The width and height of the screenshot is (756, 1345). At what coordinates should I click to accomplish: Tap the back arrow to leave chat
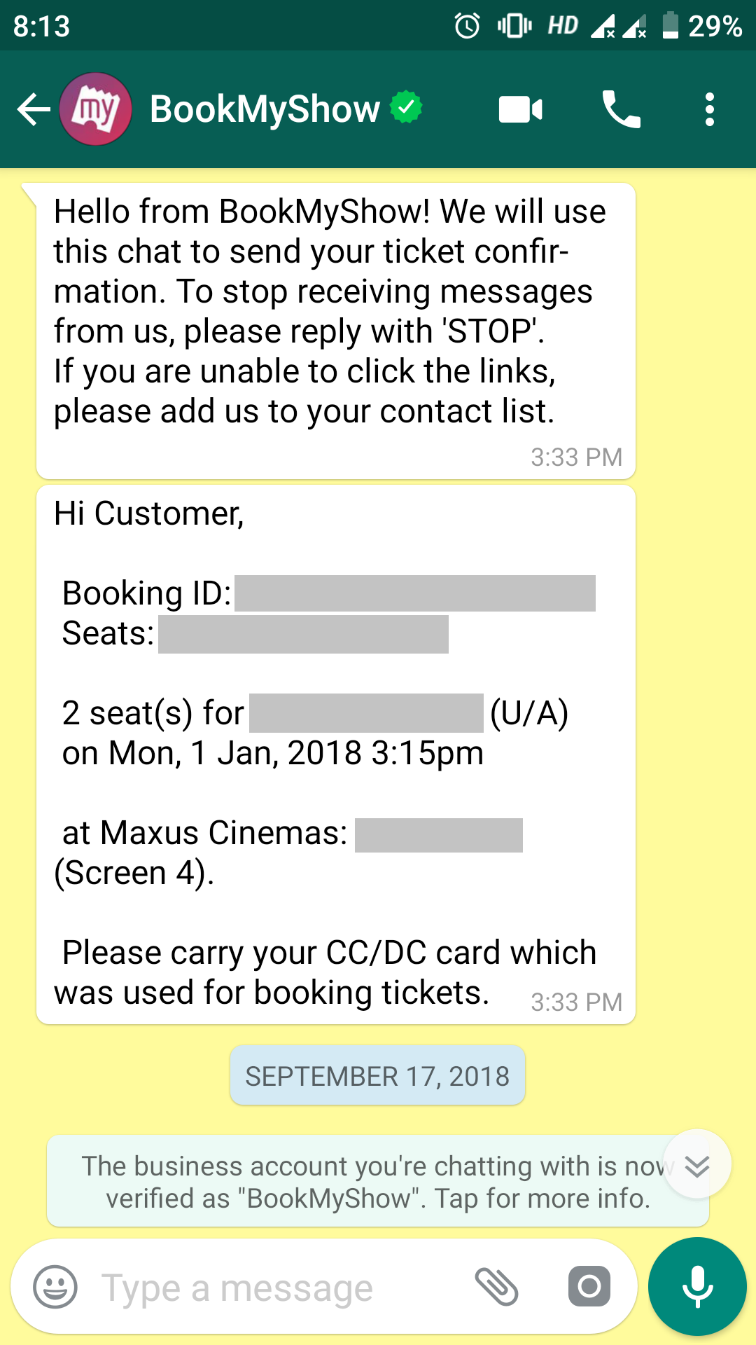33,109
